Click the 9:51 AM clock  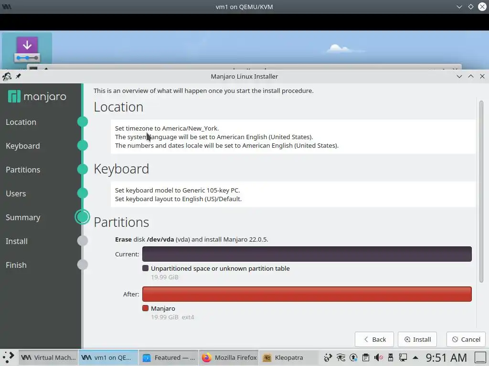(446, 357)
